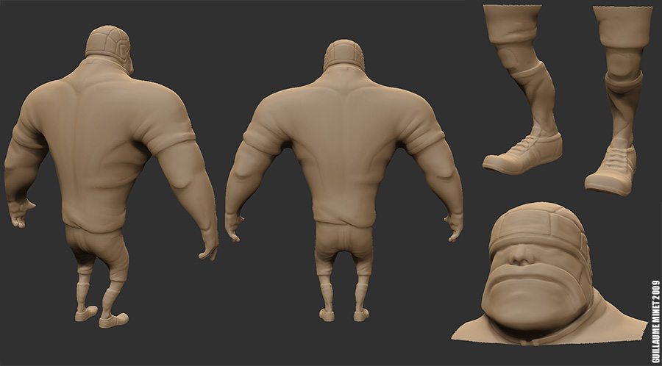Viewport: 662px width, 366px height.
Task: Select the helmeted head close-up render
Action: tap(549, 274)
